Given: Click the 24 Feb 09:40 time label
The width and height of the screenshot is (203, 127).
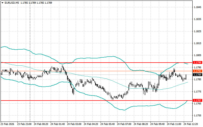Looking at the screenshot, I should point(158,124).
